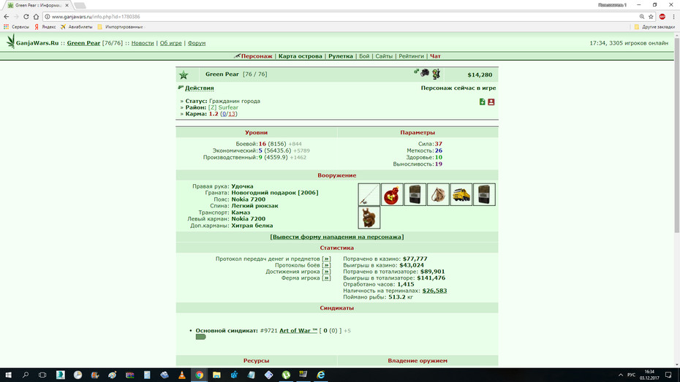Image resolution: width=680 pixels, height=382 pixels.
Task: Open the AdBlock extension icon
Action: click(662, 17)
